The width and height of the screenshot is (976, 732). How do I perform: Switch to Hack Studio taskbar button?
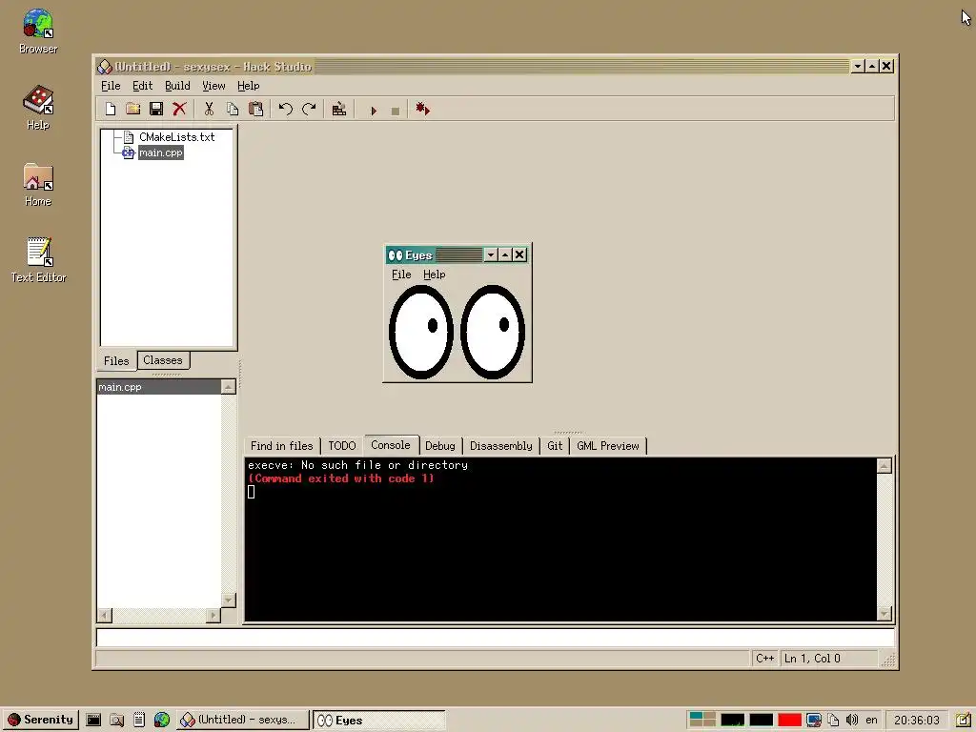click(243, 720)
